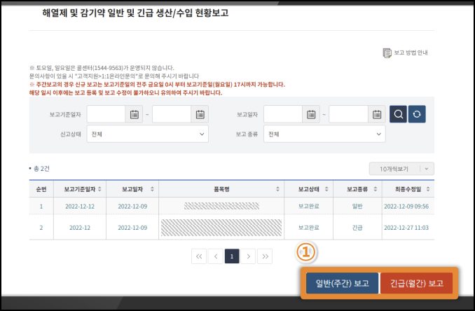Select 보고기준일자 2022-12 in row 2

pos(80,228)
